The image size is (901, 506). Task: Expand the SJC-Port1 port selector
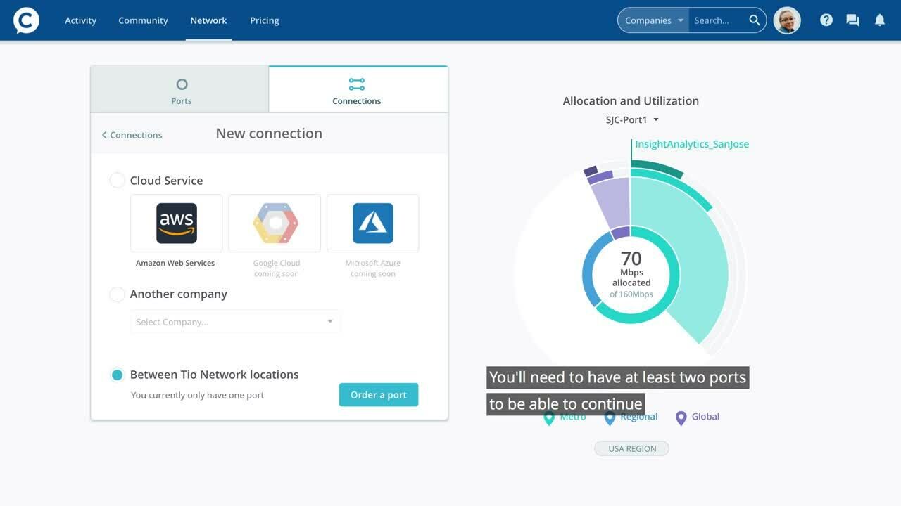(631, 120)
